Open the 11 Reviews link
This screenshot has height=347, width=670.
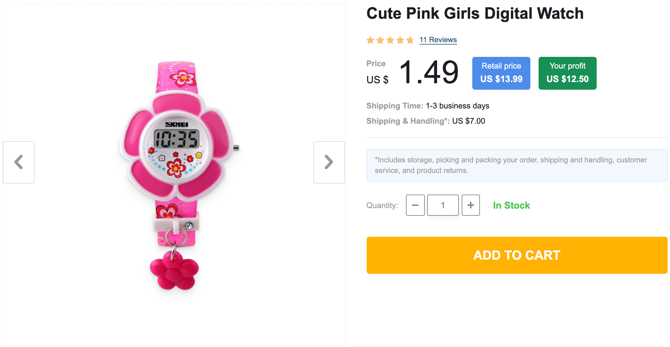pyautogui.click(x=438, y=40)
